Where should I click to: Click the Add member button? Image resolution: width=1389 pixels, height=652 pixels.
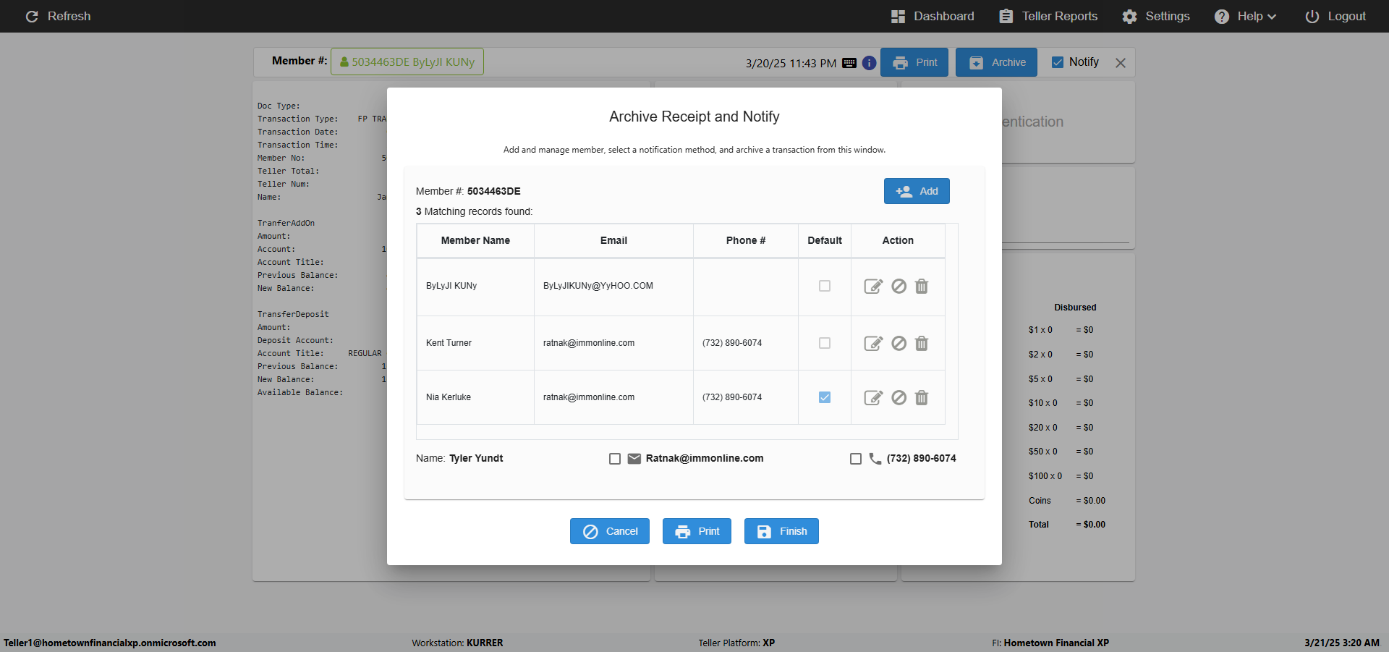(x=917, y=191)
